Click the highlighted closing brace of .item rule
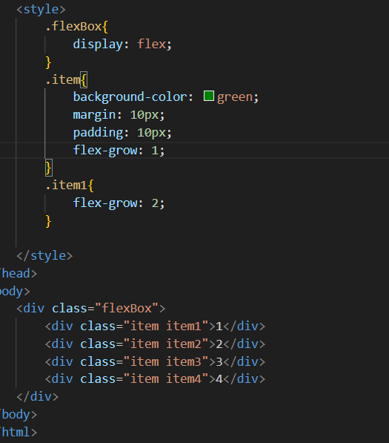389x443 pixels. (x=48, y=168)
